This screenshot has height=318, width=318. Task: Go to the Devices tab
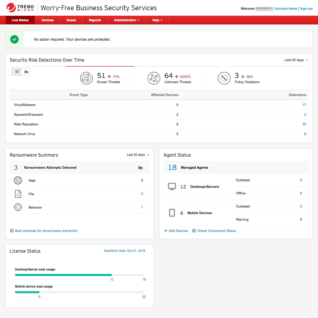click(47, 20)
